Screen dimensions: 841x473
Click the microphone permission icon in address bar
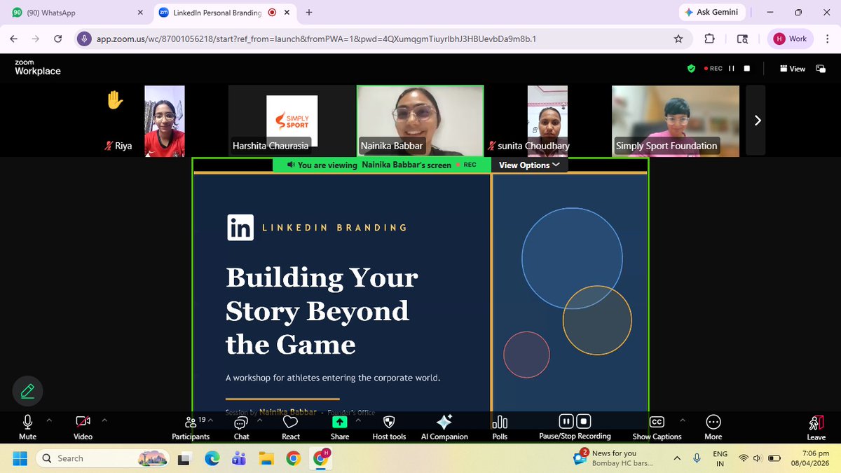click(x=84, y=39)
